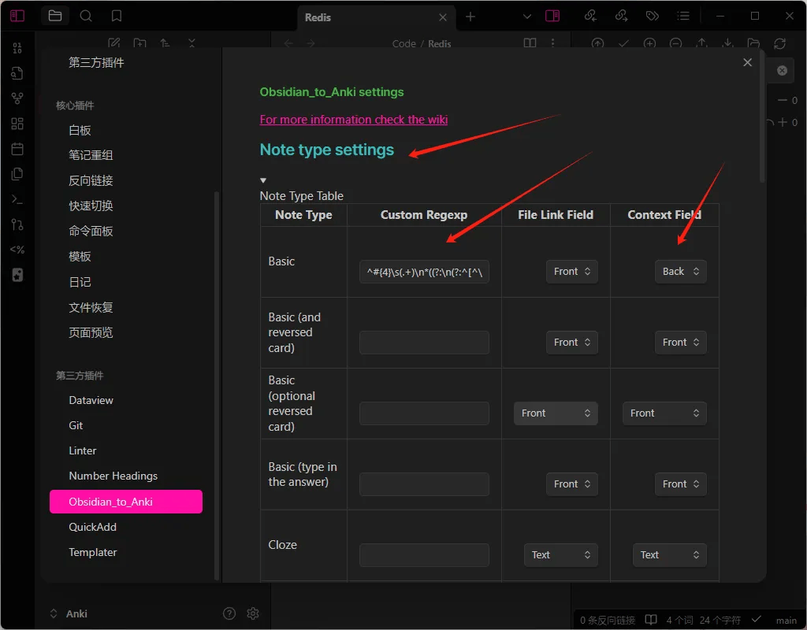Open Basic (type in the answer) Context dropdown
The image size is (807, 630).
[680, 484]
